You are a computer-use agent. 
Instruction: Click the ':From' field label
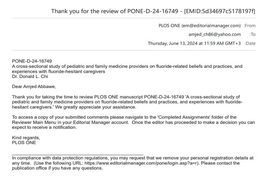point(249,26)
